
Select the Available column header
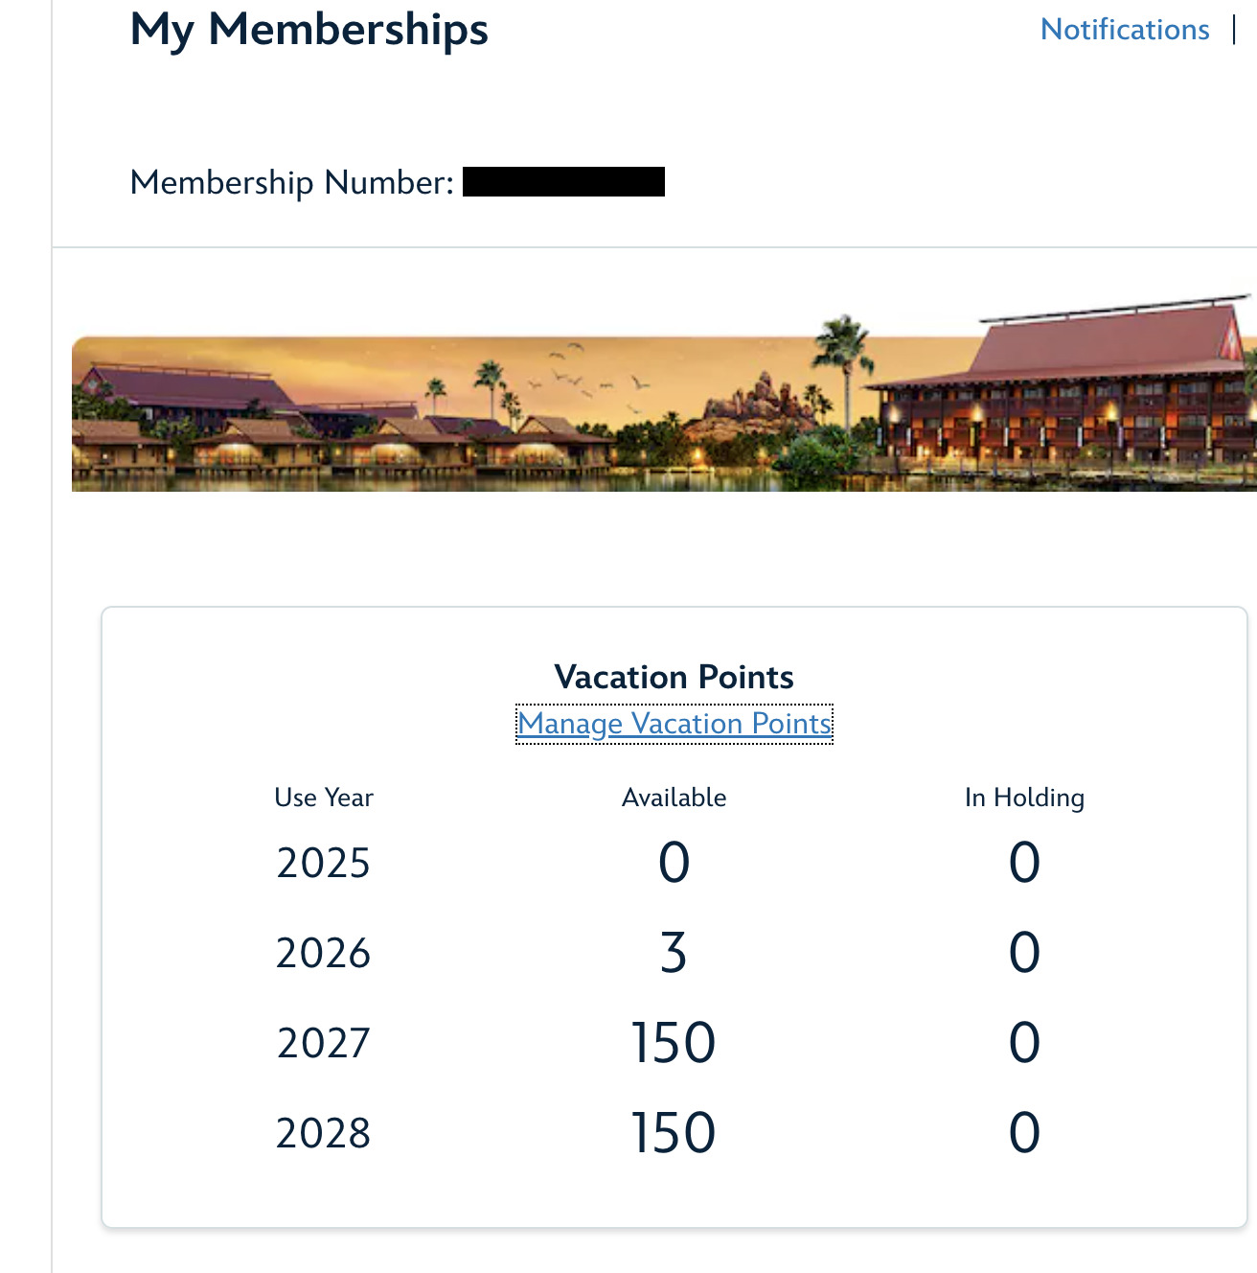click(674, 798)
